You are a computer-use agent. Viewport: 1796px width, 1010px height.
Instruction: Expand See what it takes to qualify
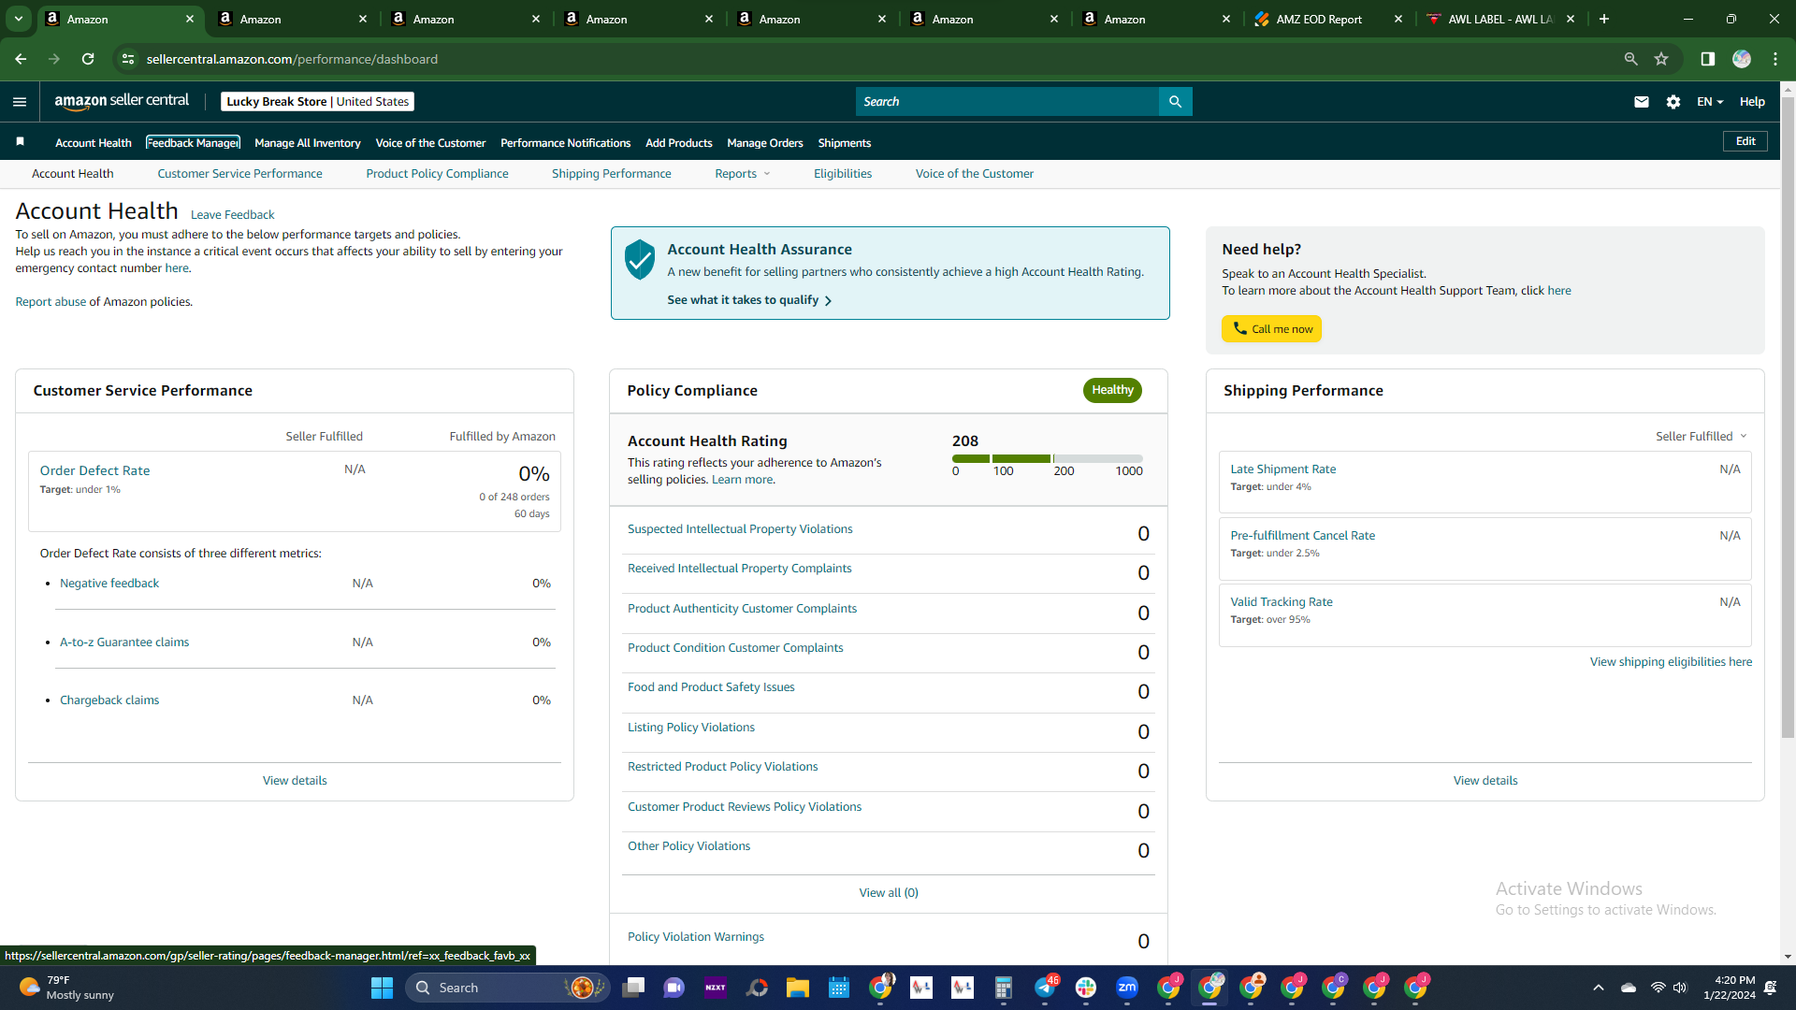tap(749, 300)
